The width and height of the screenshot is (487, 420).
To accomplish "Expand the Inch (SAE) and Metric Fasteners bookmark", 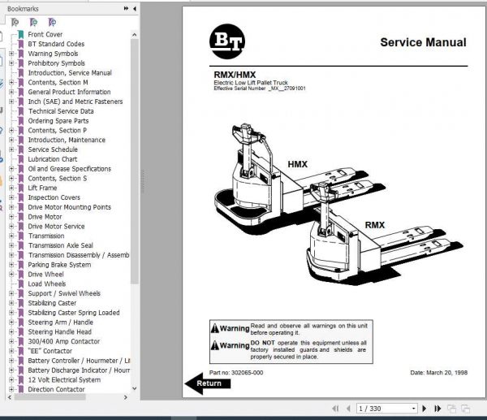I will point(11,102).
